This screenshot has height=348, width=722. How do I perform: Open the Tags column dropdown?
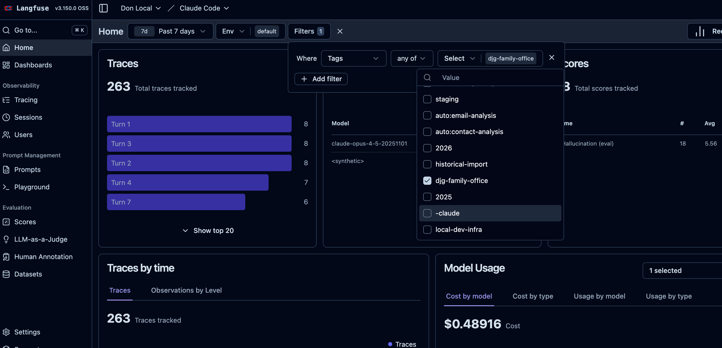tap(353, 58)
